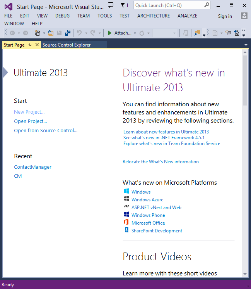Click the green Start debugging arrow
Image resolution: width=251 pixels, height=289 pixels.
(x=110, y=33)
